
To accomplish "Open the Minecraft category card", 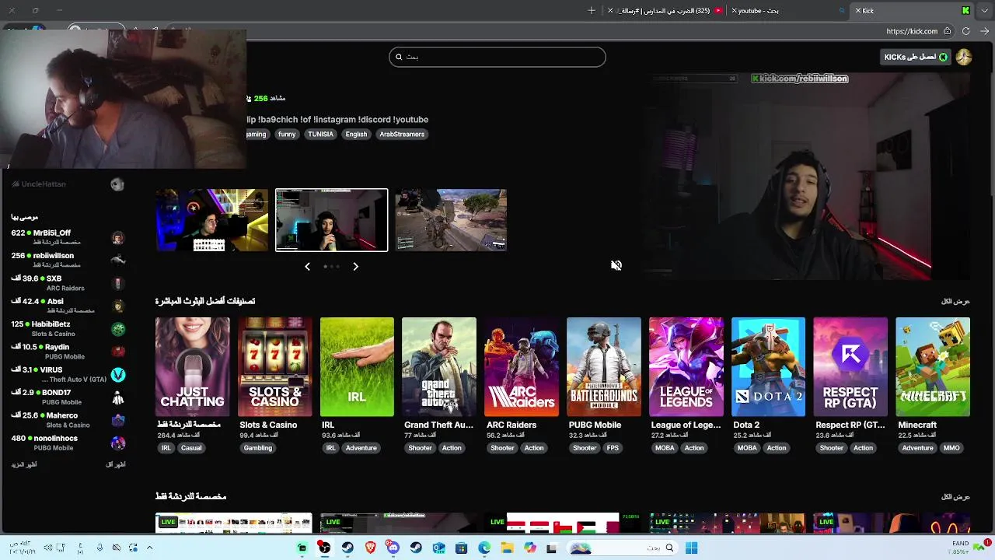I will coord(933,367).
